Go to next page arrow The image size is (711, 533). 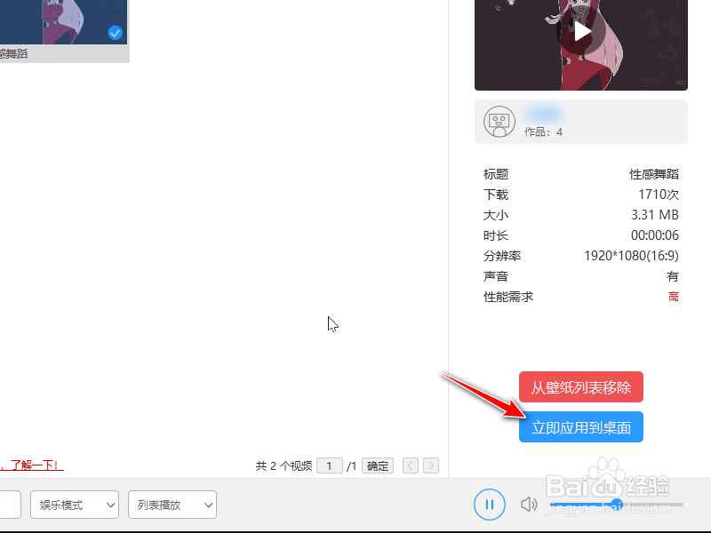(431, 465)
